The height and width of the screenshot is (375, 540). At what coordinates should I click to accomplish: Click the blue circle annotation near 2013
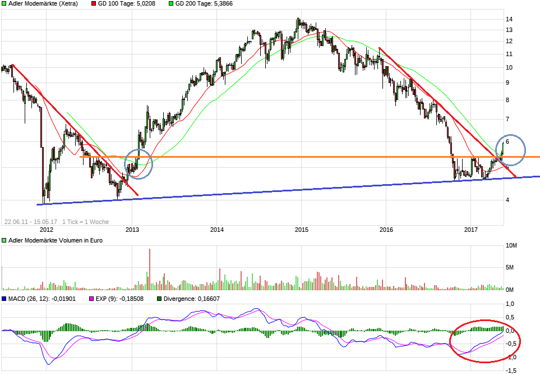(137, 164)
